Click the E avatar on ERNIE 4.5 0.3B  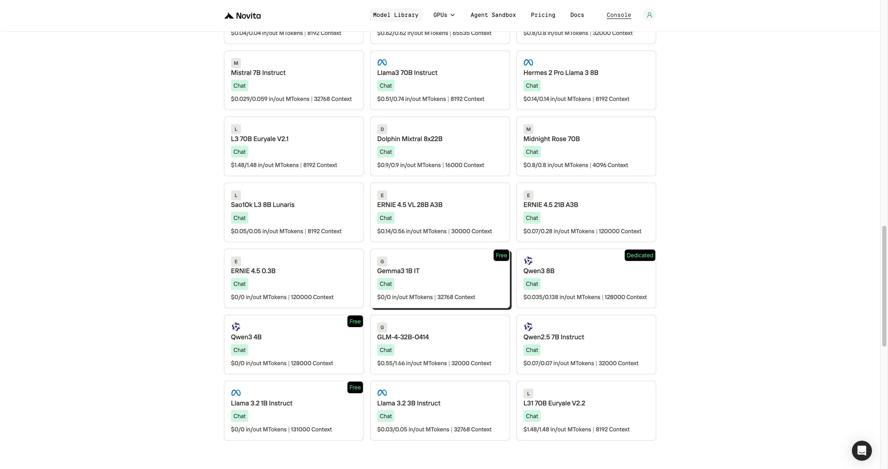236,261
